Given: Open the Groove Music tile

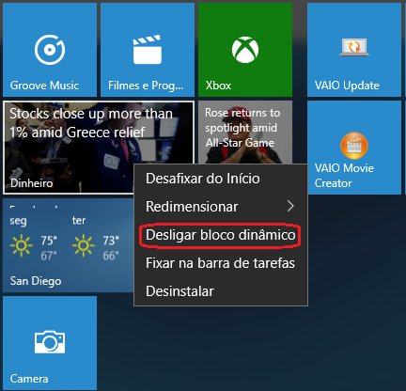Looking at the screenshot, I should click(x=50, y=50).
